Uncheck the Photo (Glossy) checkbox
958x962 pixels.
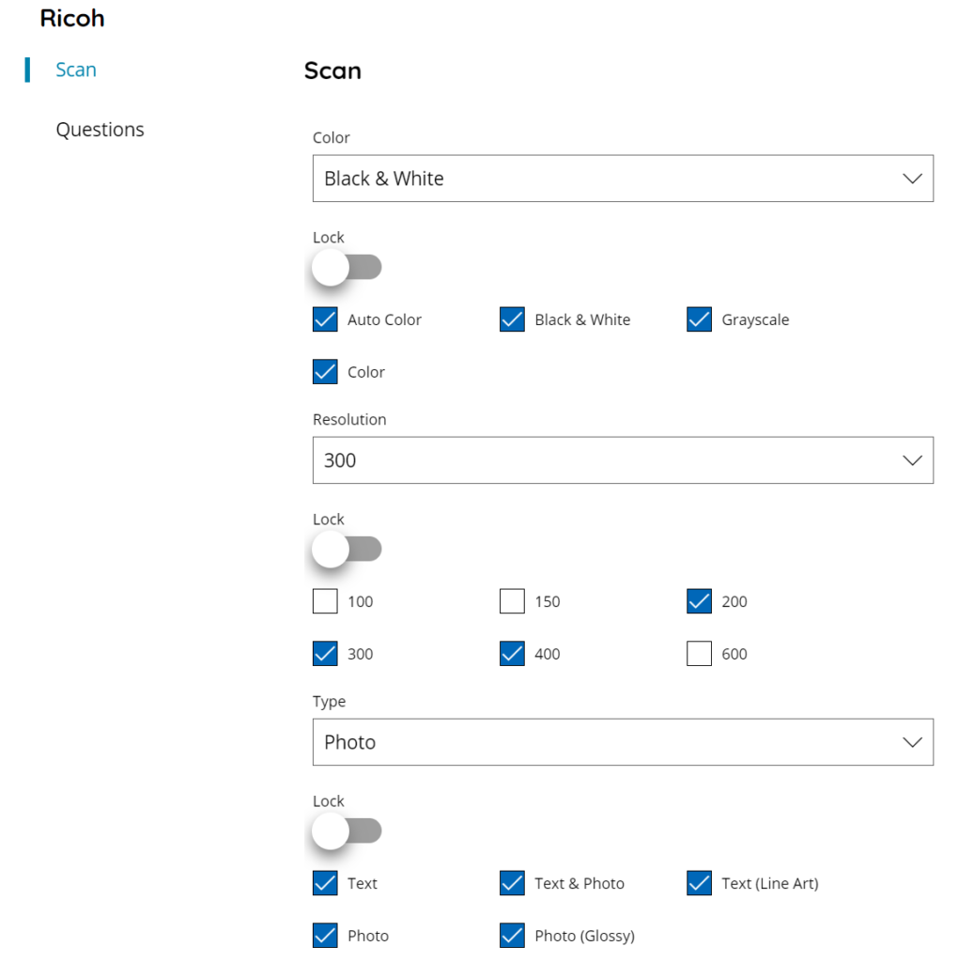point(512,936)
